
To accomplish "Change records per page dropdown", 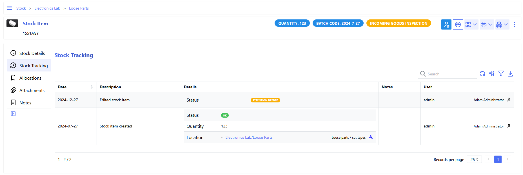I will point(474,159).
